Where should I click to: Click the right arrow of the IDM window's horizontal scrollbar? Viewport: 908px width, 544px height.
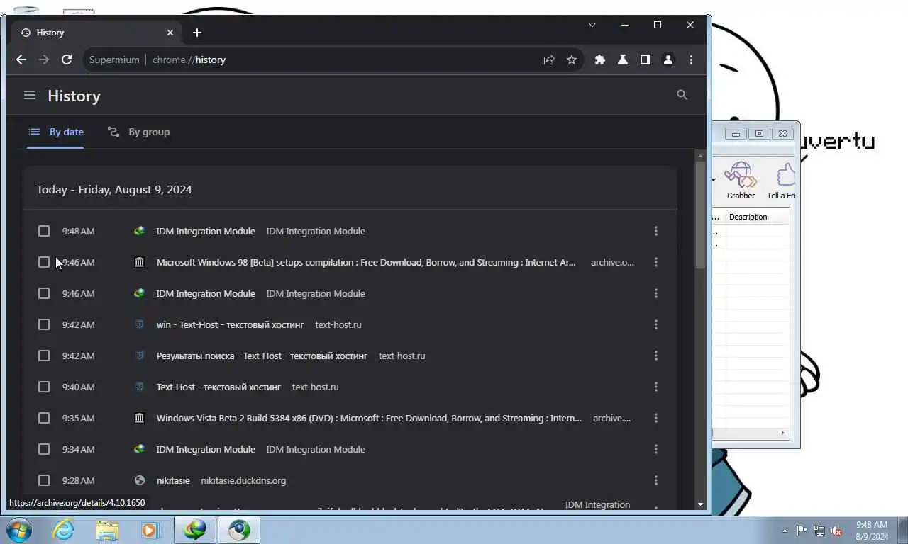point(783,433)
